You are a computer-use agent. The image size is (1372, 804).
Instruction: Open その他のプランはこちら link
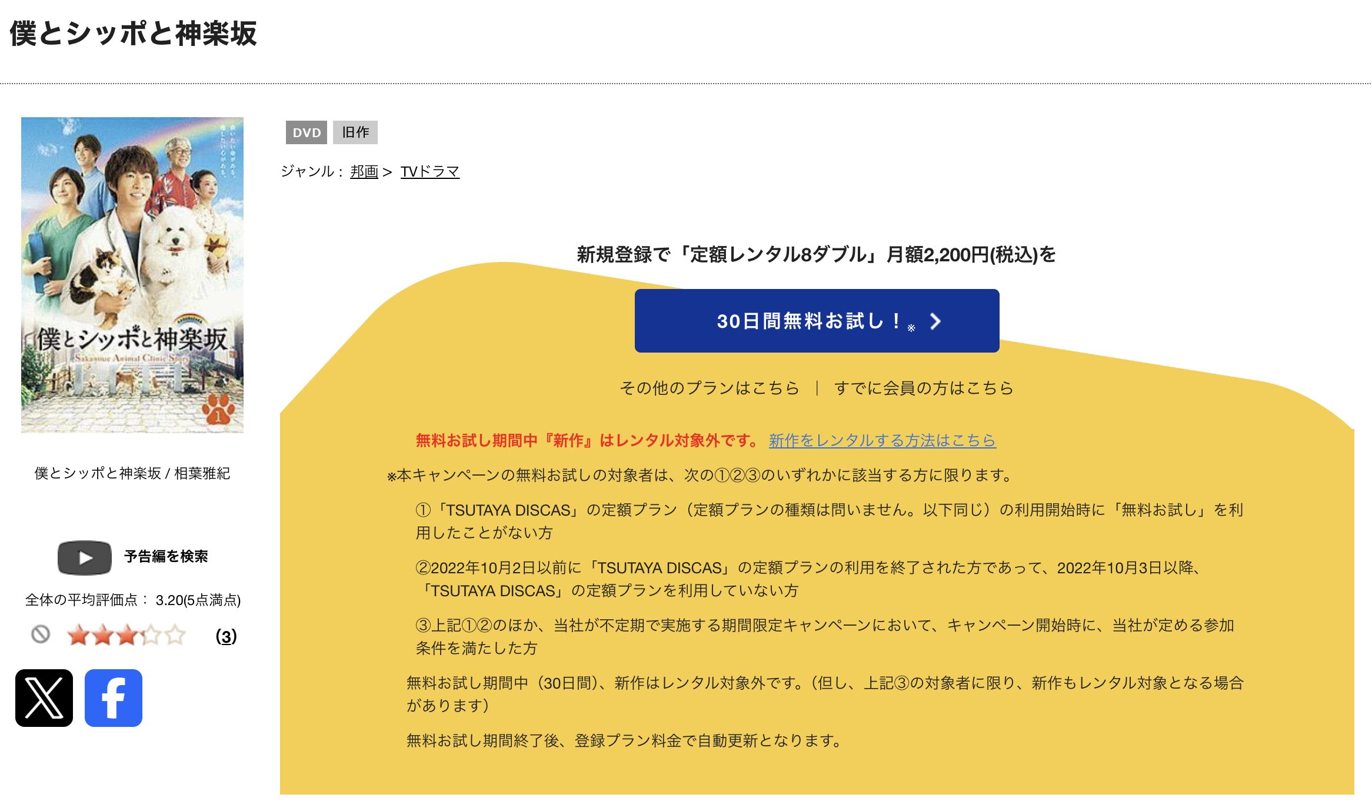pyautogui.click(x=710, y=388)
